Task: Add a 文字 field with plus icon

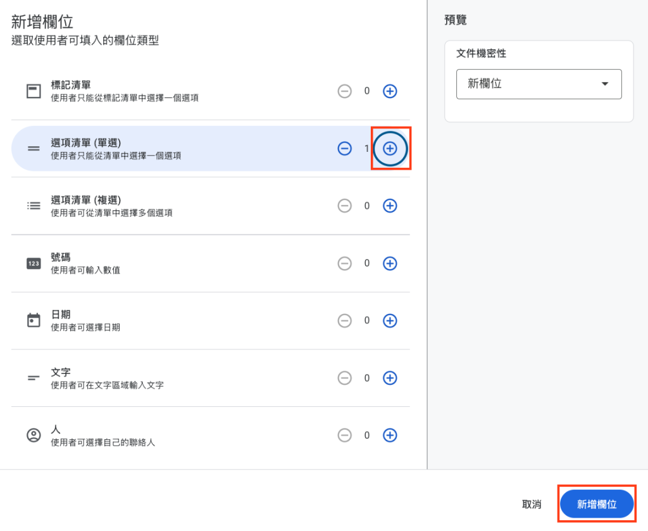Action: coord(390,378)
